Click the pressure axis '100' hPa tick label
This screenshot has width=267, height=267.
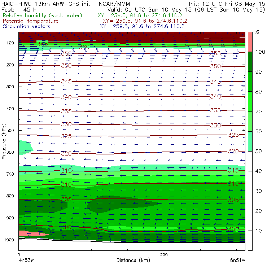tap(10, 43)
